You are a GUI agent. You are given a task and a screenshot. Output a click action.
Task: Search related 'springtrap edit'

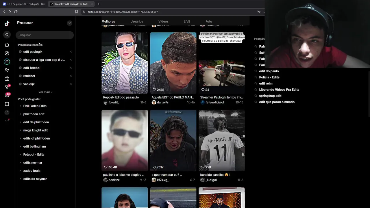tap(270, 96)
